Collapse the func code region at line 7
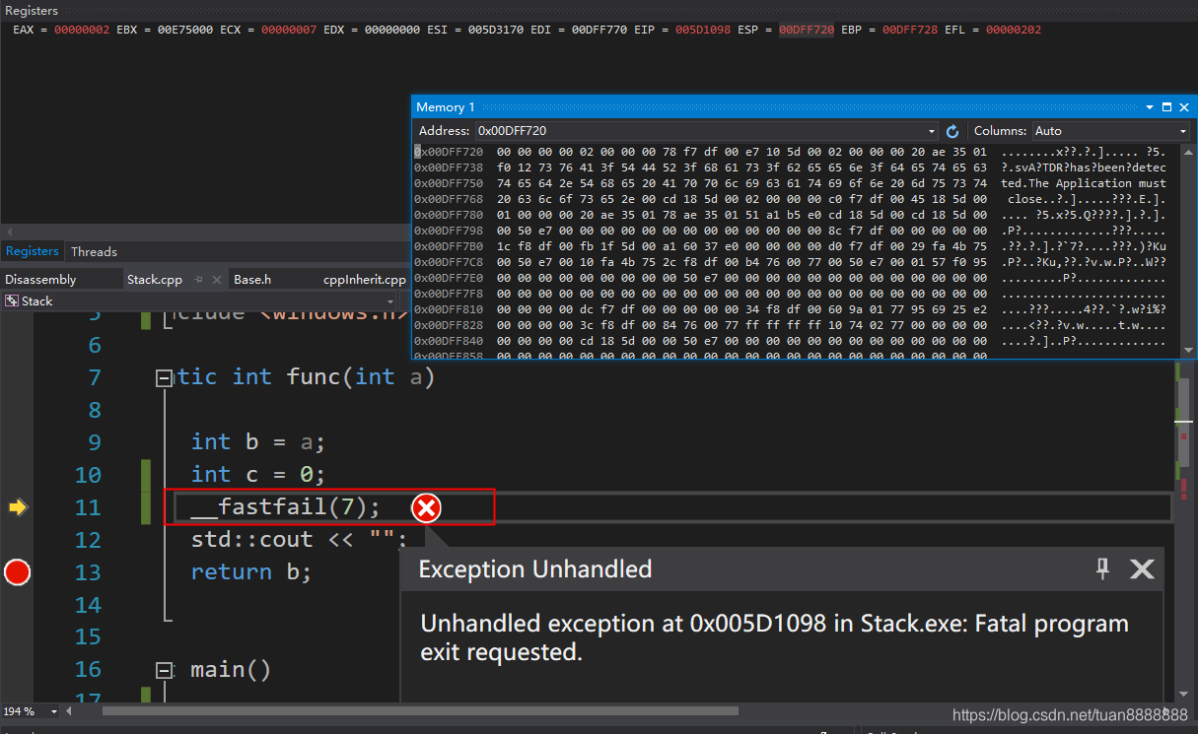Viewport: 1198px width, 734px height. (x=164, y=376)
